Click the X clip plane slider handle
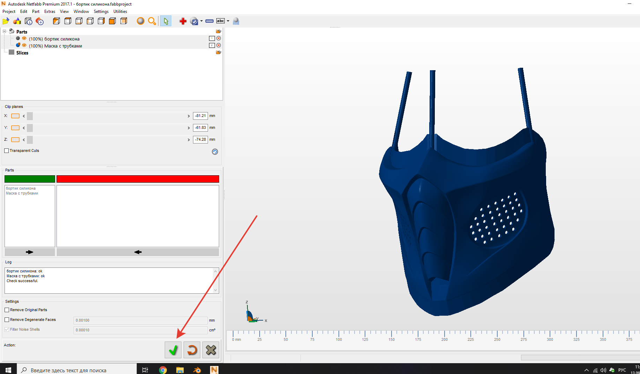 pos(30,116)
